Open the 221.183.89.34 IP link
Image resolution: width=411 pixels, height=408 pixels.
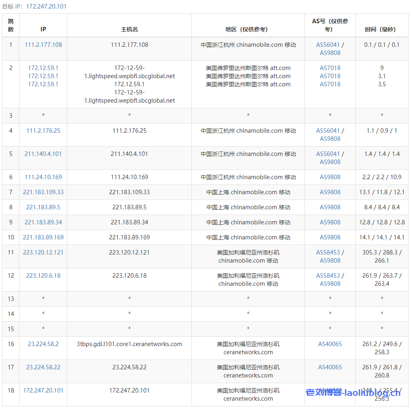(43, 222)
